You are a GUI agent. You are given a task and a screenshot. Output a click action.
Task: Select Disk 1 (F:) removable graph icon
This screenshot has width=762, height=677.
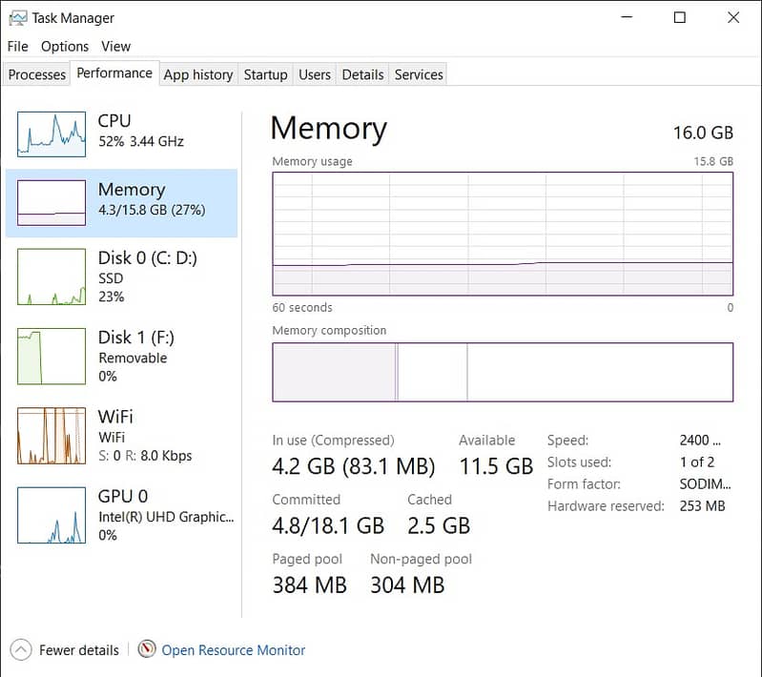51,357
